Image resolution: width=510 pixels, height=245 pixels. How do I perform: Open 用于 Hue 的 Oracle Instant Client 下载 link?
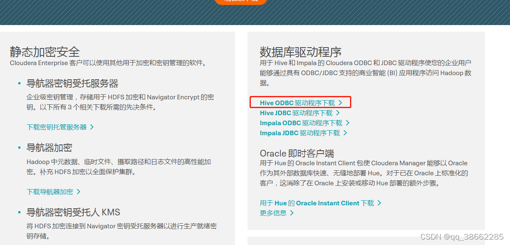[x=320, y=203]
